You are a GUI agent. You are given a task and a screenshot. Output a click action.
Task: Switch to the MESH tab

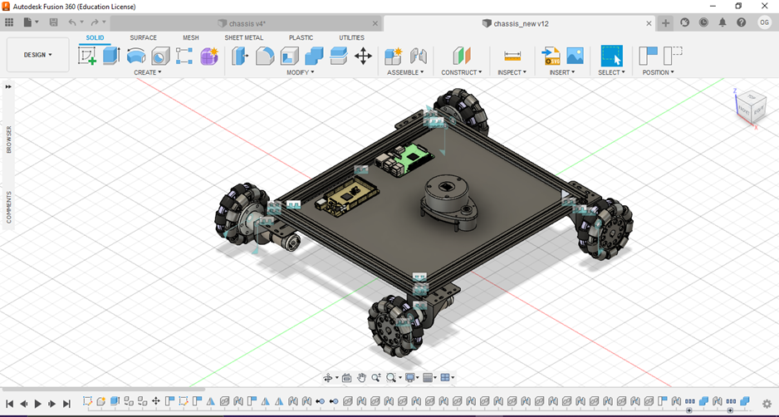coord(191,37)
